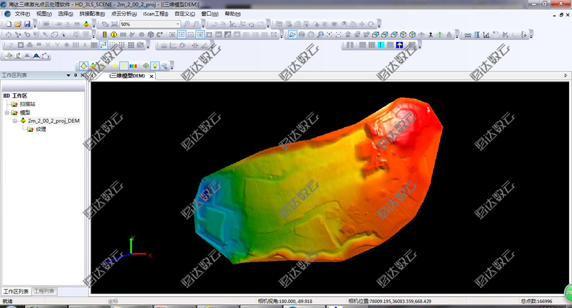Collapse the 模型 tree node
The width and height of the screenshot is (572, 308).
7,112
